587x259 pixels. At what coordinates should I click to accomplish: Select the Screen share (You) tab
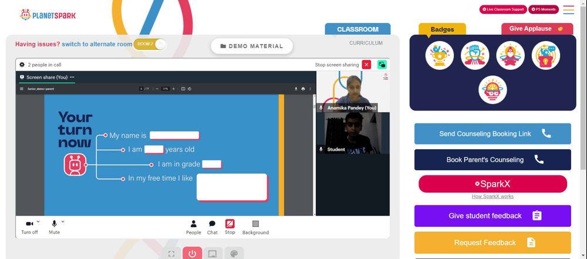pos(47,77)
